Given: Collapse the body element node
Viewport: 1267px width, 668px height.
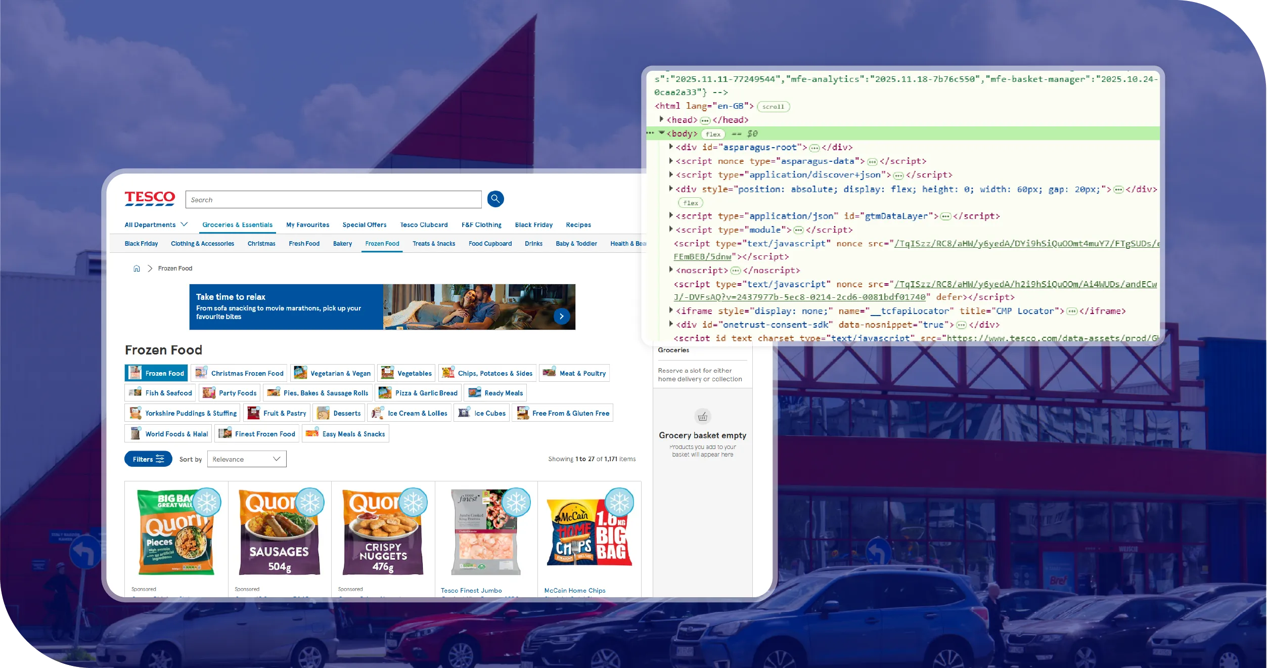Looking at the screenshot, I should tap(661, 133).
